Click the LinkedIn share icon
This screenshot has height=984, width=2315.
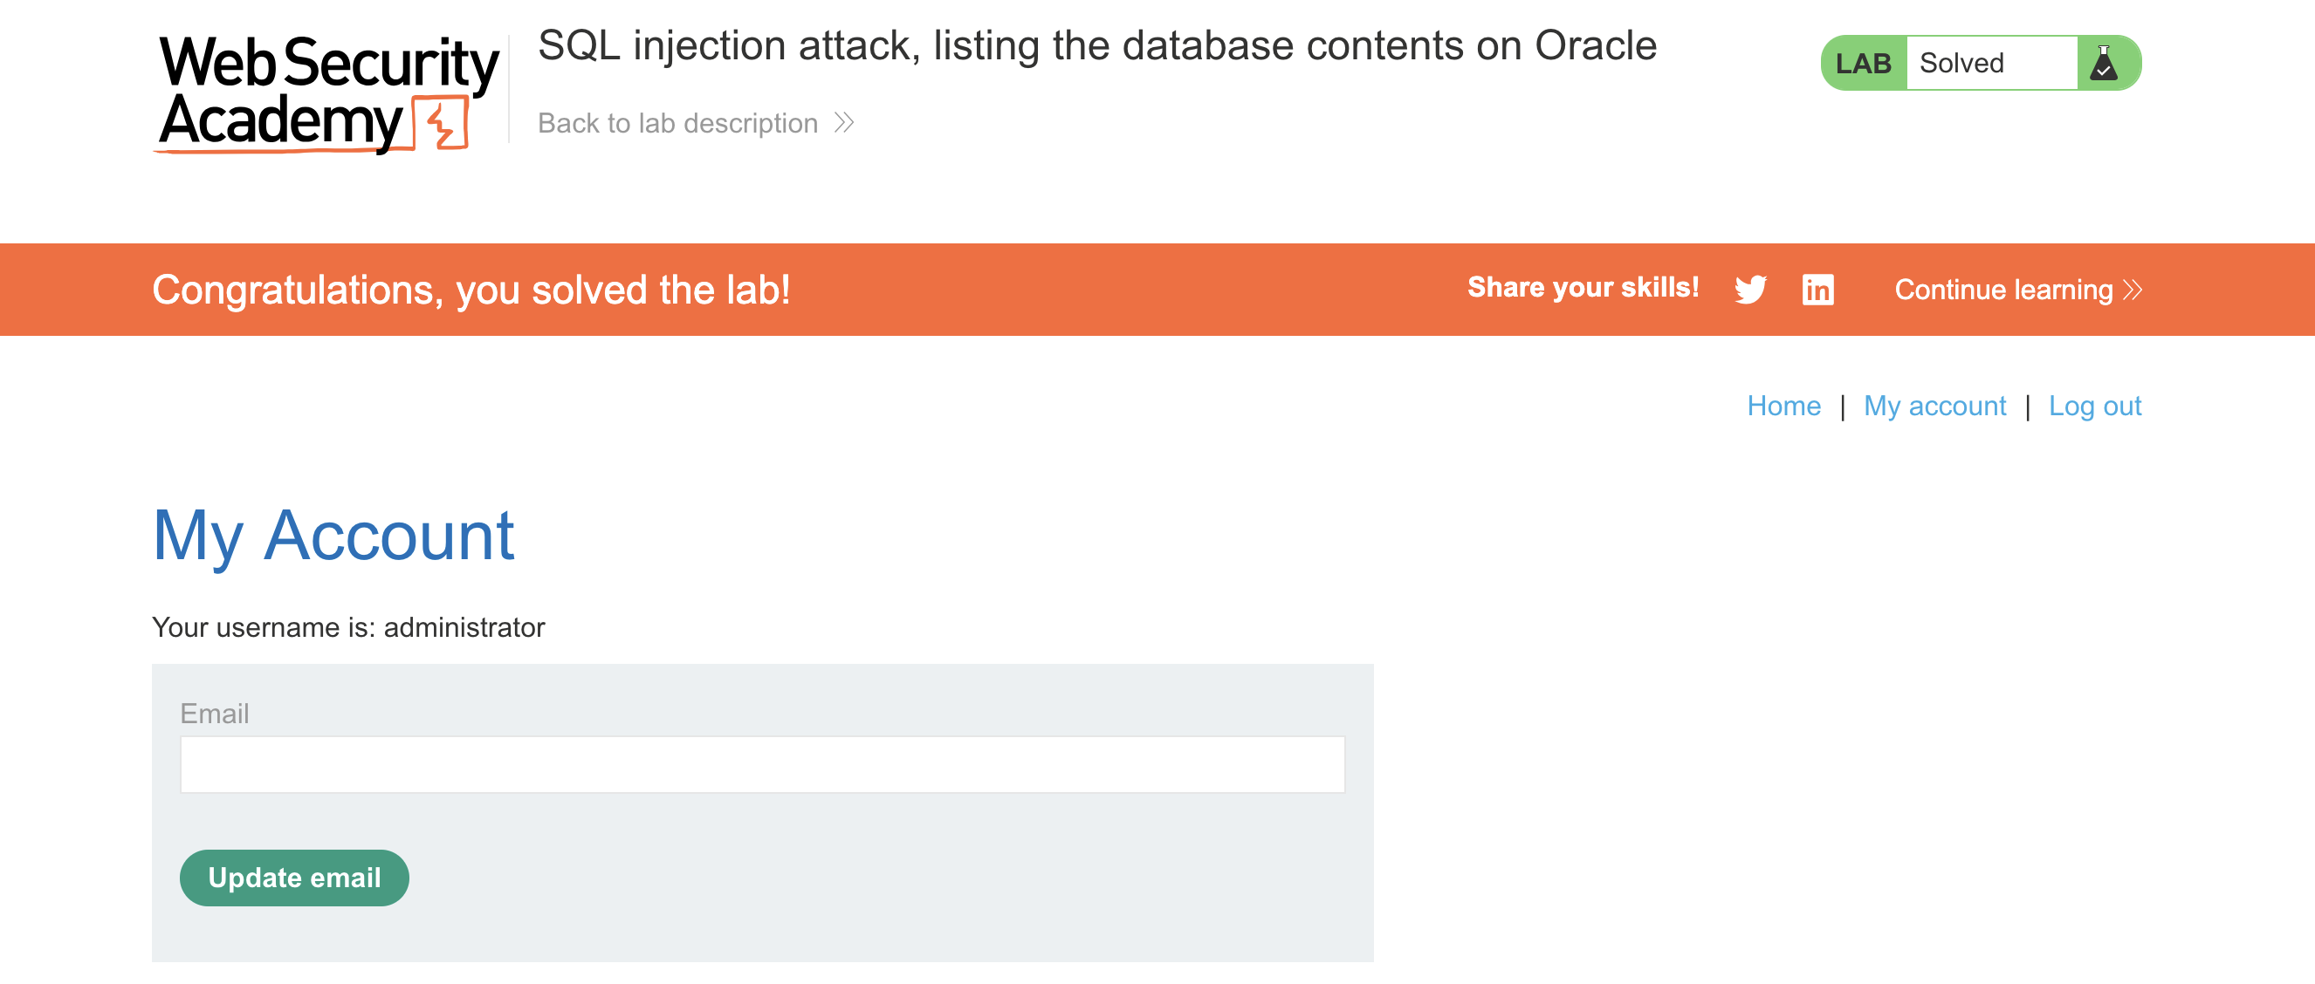1817,290
